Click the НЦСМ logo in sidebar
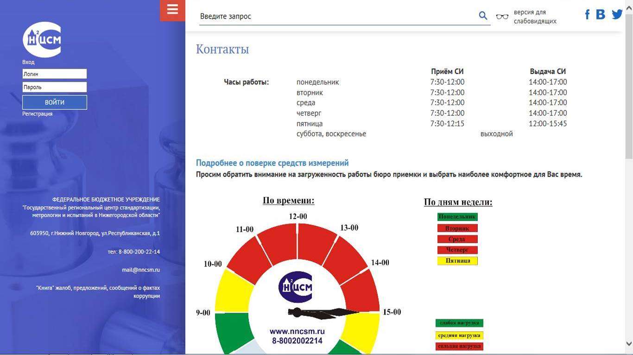633x355 pixels. click(42, 39)
